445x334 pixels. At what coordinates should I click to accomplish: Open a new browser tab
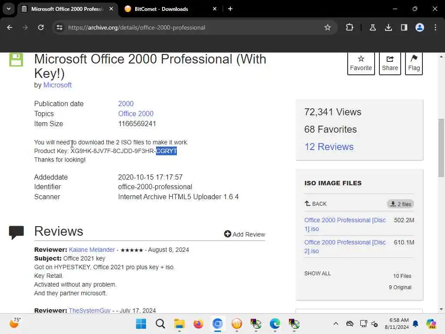pos(230,9)
